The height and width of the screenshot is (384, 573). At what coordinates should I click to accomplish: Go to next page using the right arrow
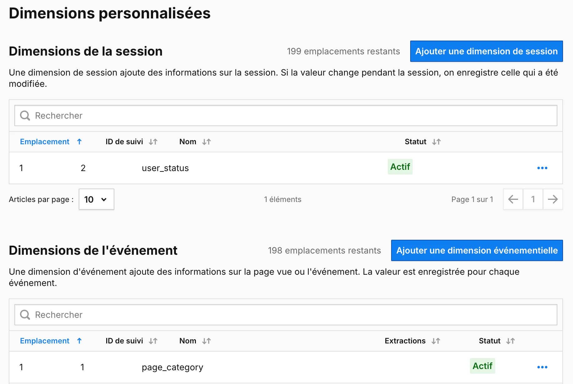click(x=553, y=199)
